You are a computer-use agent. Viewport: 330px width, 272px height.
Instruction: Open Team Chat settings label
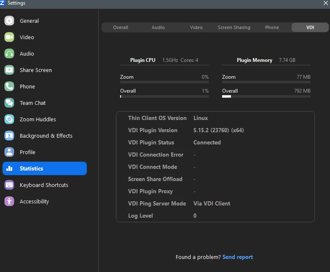click(x=32, y=103)
